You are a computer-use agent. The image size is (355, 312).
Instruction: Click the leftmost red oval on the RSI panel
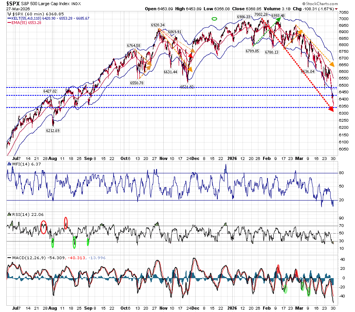point(43,228)
